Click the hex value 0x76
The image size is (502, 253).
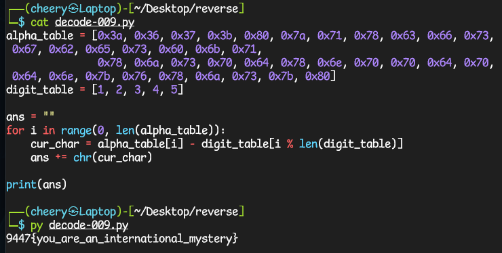click(x=134, y=76)
